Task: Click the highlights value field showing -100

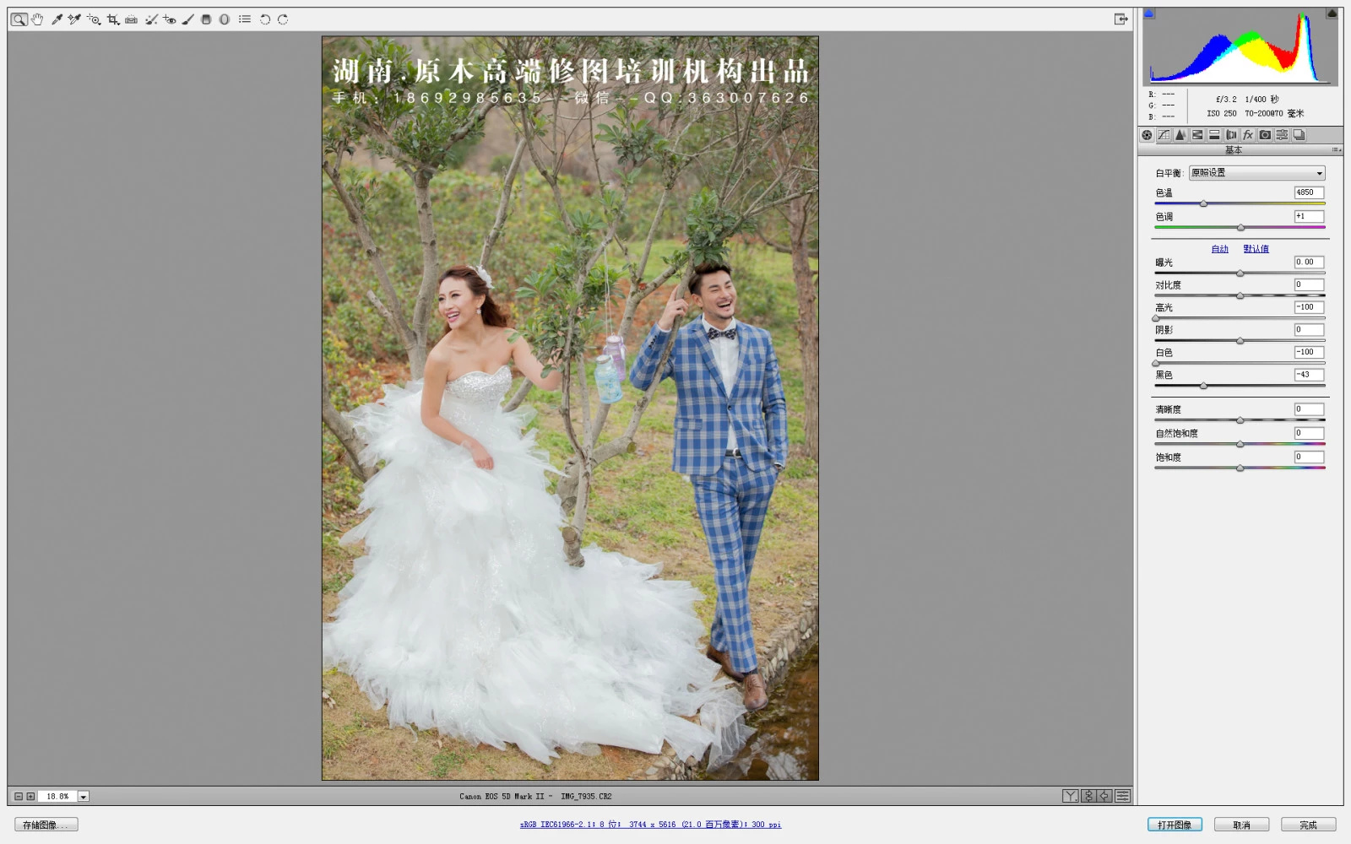Action: click(1309, 307)
